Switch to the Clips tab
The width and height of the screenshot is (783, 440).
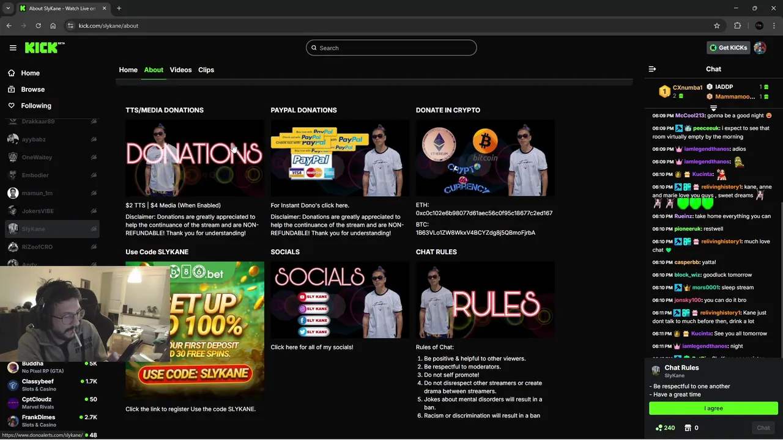206,70
